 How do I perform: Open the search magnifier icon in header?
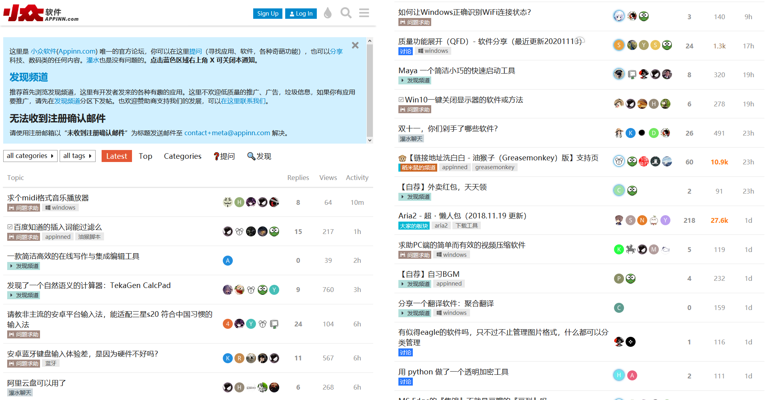click(346, 13)
